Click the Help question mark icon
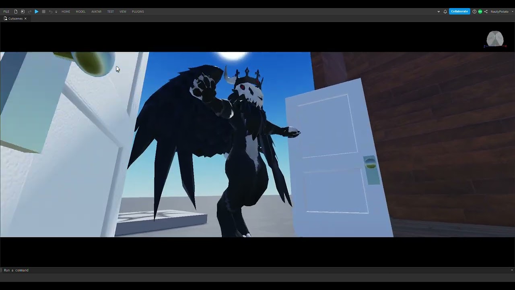This screenshot has width=515, height=290. click(x=474, y=12)
